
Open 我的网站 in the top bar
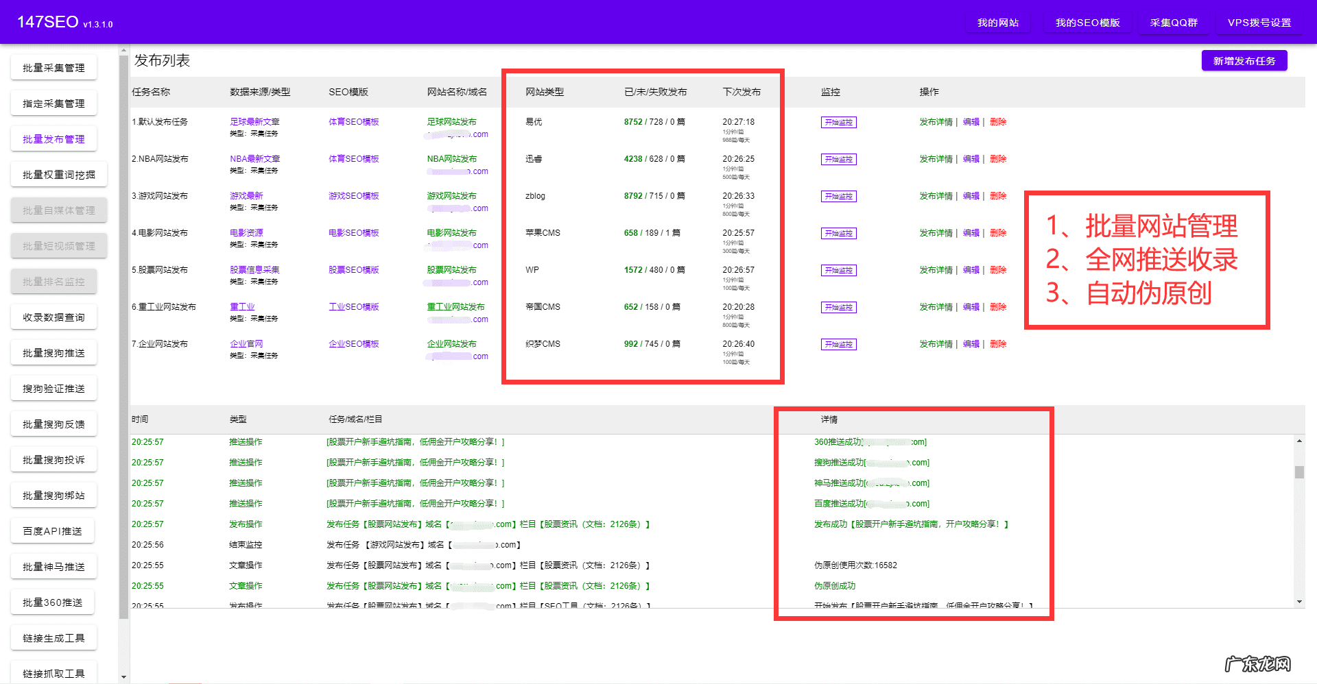tap(997, 23)
